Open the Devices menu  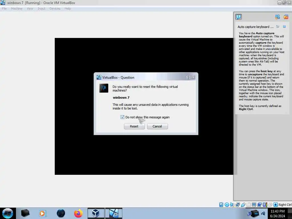(x=55, y=9)
